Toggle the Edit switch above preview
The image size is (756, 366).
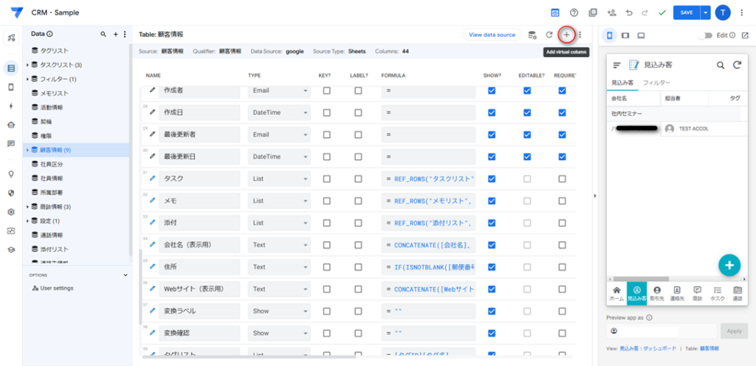click(709, 35)
